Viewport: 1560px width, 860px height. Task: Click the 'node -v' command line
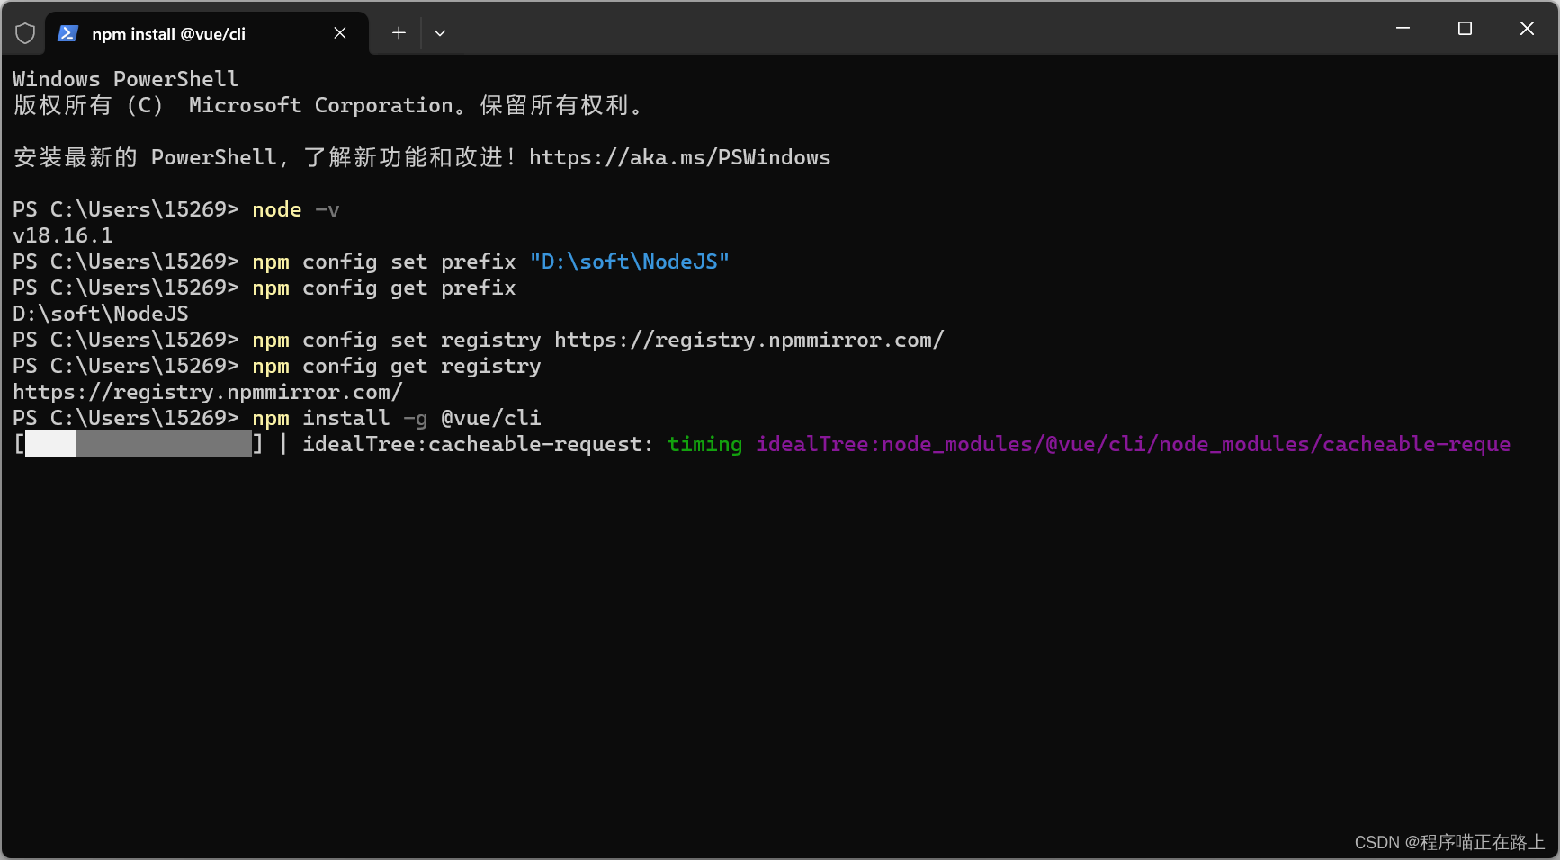click(296, 209)
